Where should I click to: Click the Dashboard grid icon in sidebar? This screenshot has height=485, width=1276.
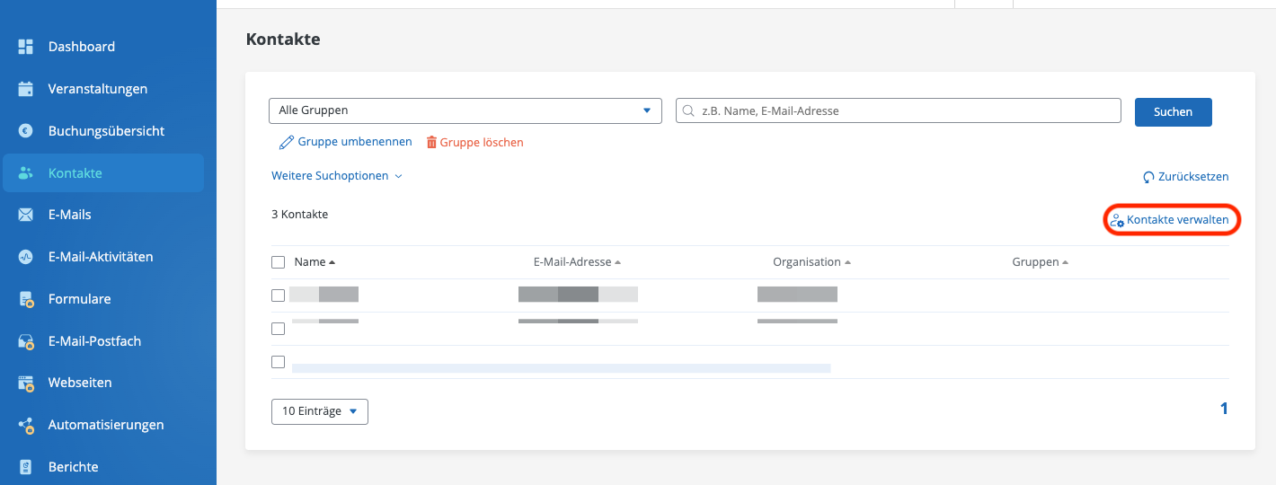point(26,47)
